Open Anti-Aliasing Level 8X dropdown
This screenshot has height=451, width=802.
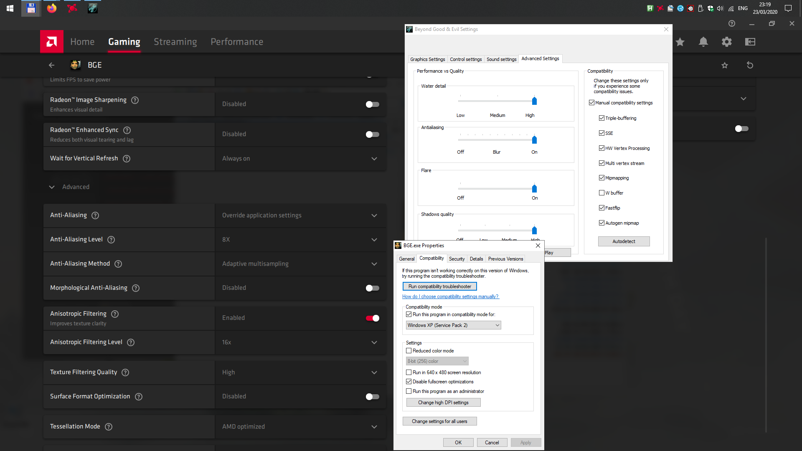click(x=300, y=240)
